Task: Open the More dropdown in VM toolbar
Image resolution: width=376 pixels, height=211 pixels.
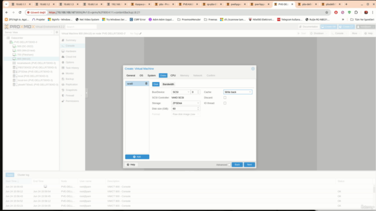Action: [x=356, y=33]
